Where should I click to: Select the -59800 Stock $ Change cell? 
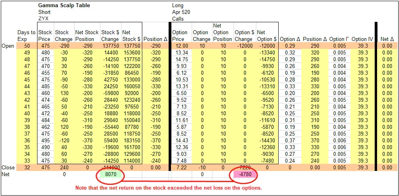click(110, 93)
